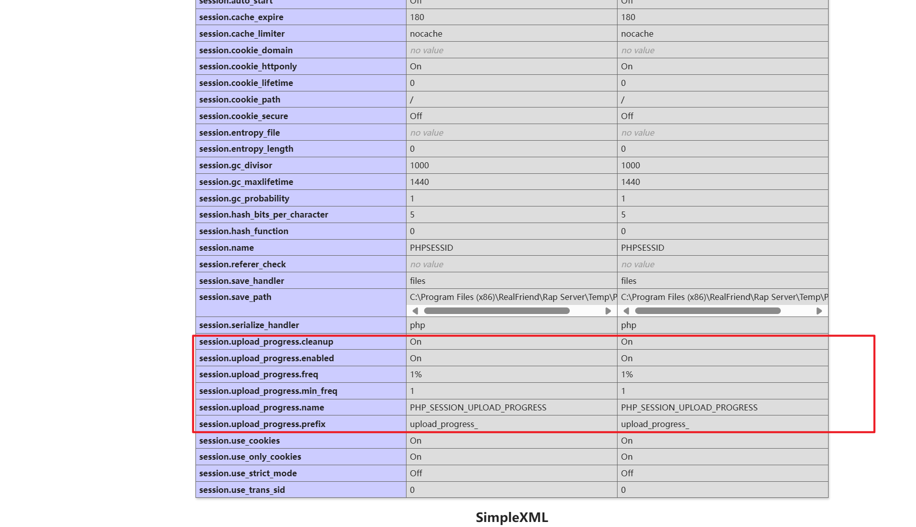The image size is (916, 527).
Task: Click the right scroll arrow in Local Value save_path cell
Action: (608, 311)
